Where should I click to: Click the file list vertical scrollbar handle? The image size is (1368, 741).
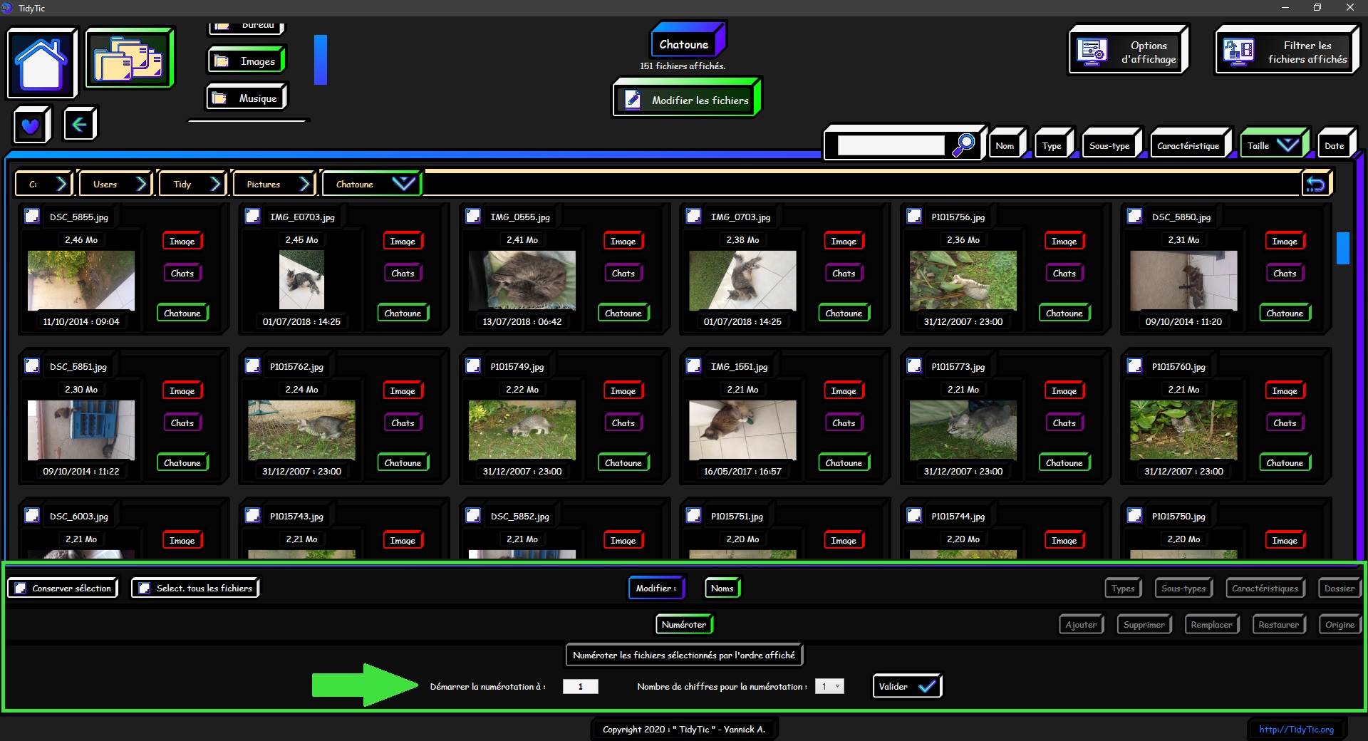coord(1343,248)
